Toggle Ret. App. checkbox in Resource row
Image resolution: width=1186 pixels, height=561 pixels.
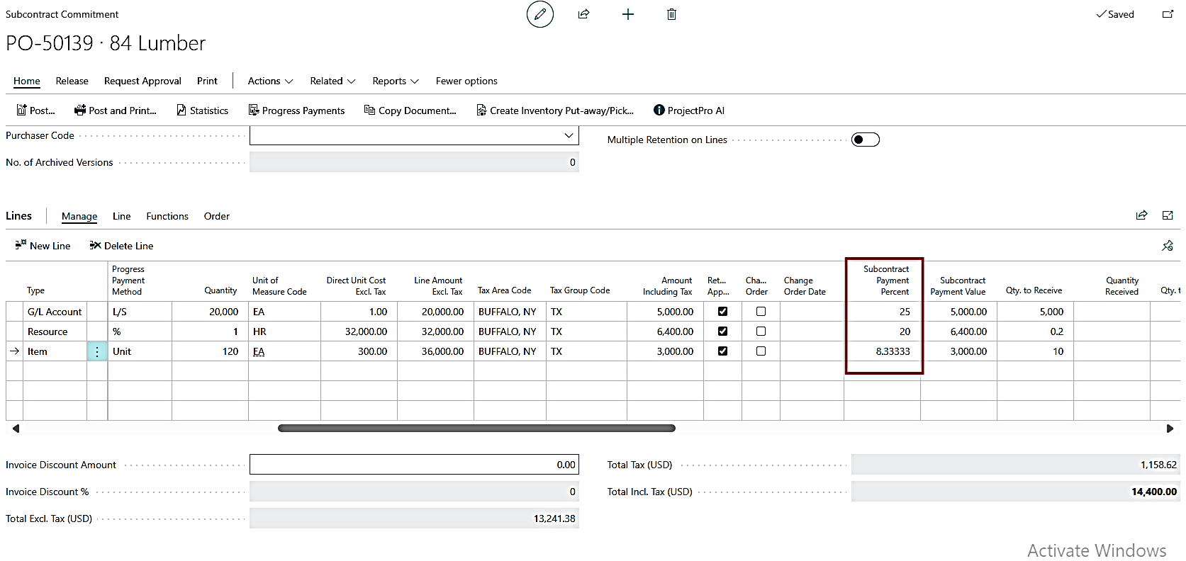click(722, 331)
